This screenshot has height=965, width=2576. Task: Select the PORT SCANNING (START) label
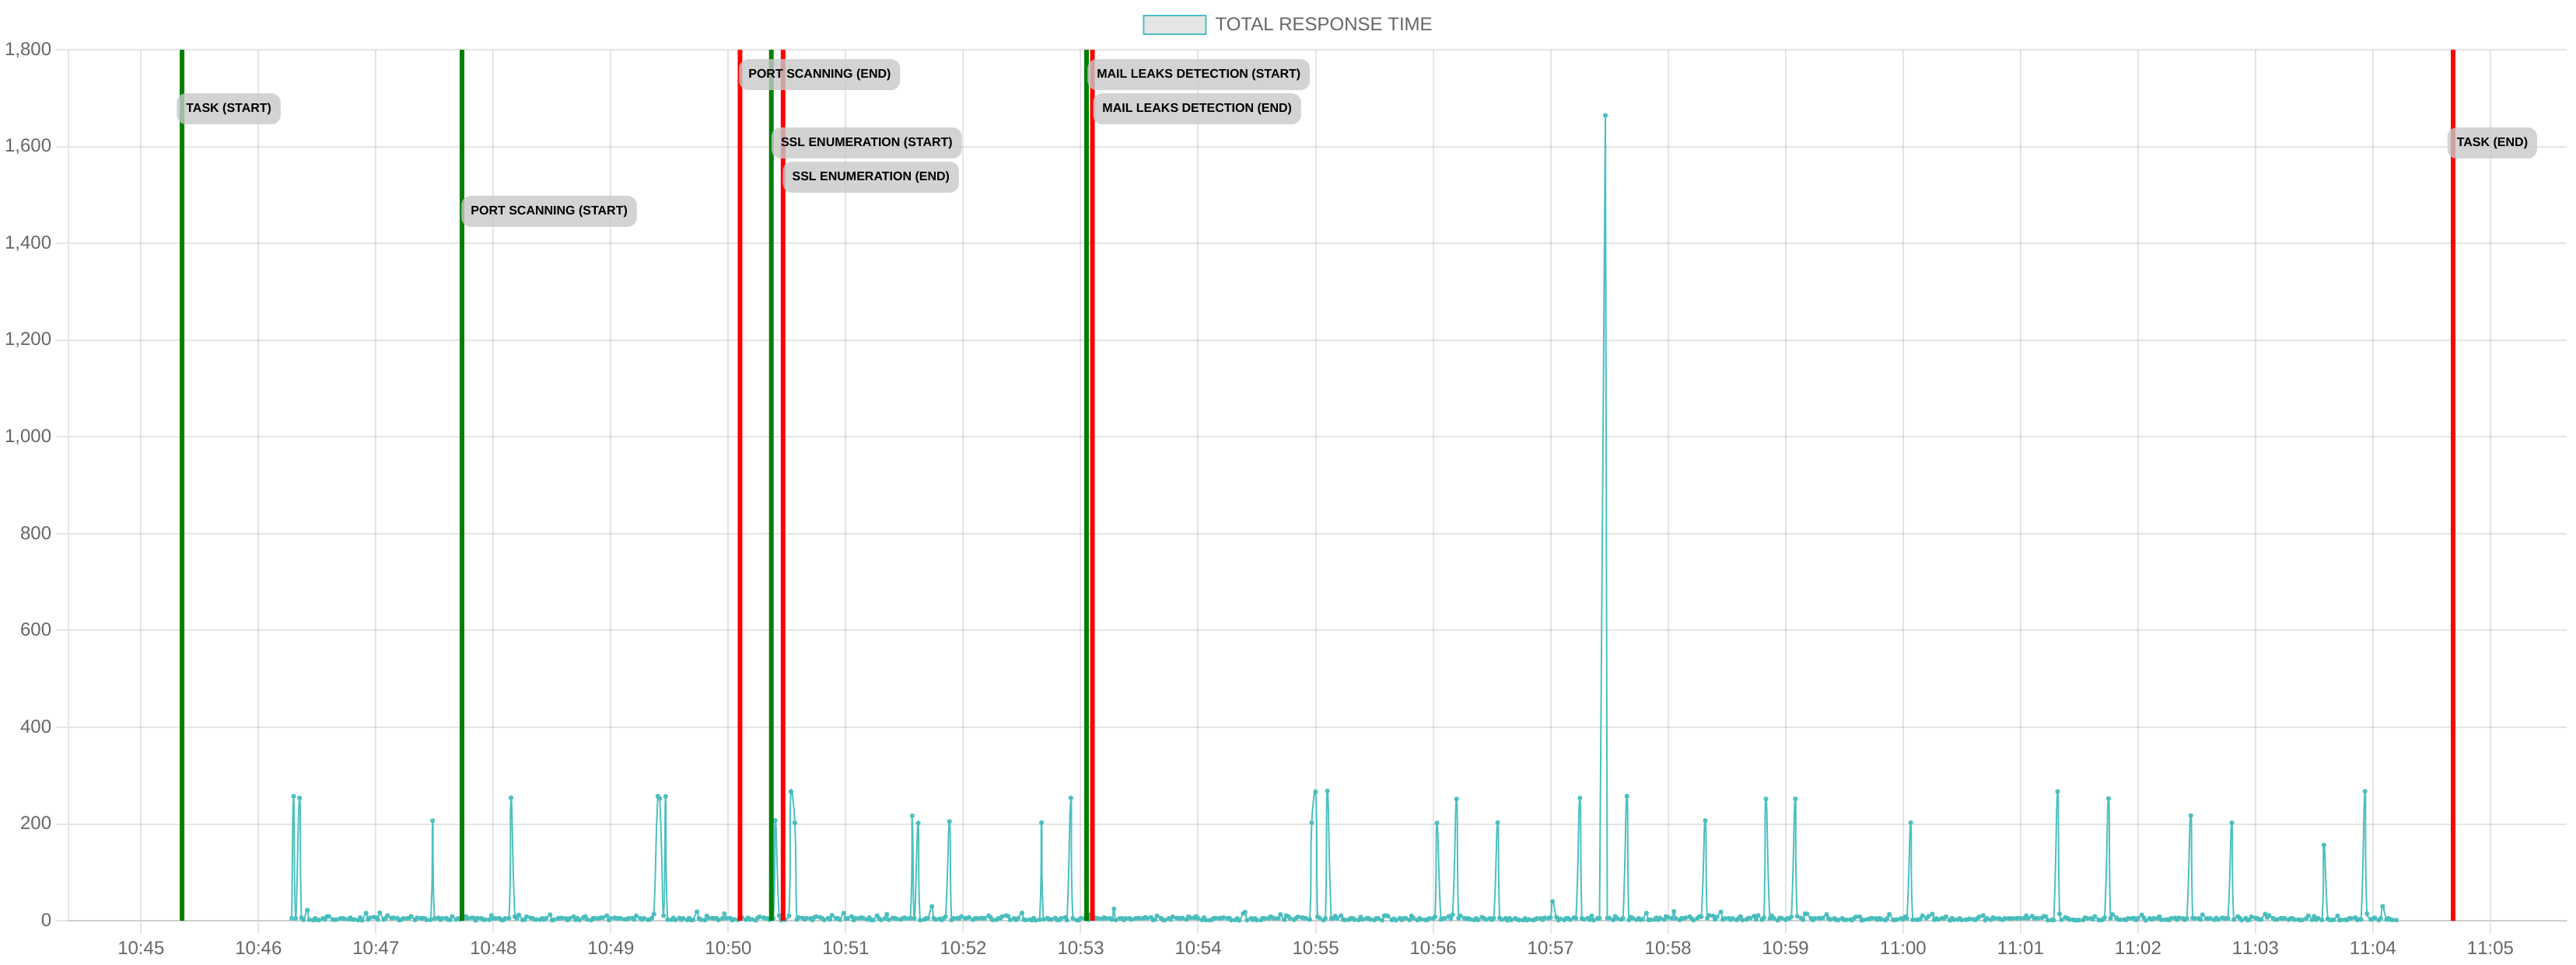[549, 211]
